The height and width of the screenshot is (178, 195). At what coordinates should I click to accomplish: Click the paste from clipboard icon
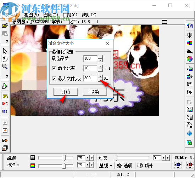[5, 33]
